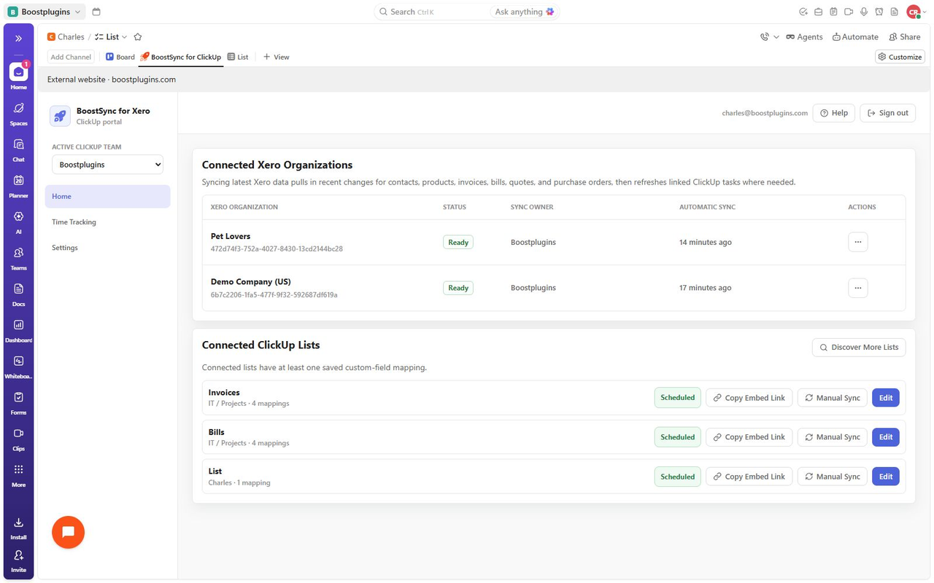Click the Discover More Lists button
934x583 pixels.
coord(859,348)
